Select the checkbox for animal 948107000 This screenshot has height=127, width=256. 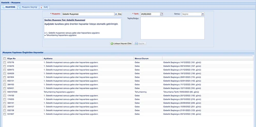point(4,92)
